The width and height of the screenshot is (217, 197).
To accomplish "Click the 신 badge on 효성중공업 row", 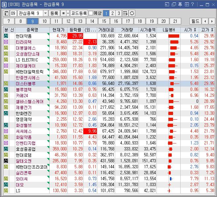I will pos(6,149).
